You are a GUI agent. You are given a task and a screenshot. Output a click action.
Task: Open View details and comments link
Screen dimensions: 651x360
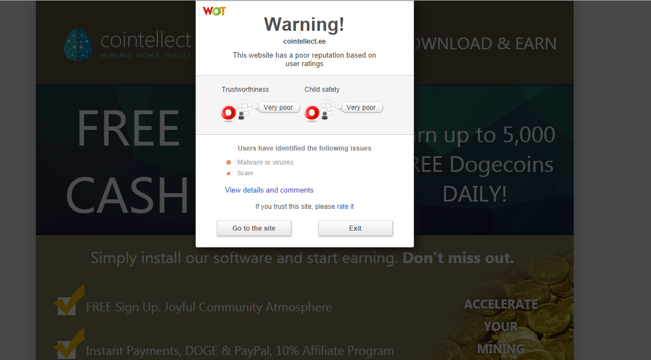(x=269, y=190)
